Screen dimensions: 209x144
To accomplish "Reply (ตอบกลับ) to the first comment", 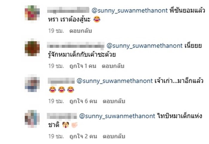I will 81,31.
